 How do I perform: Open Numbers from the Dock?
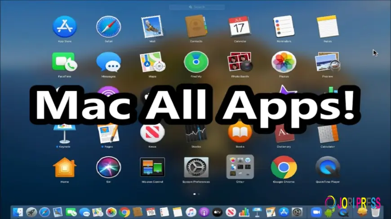pyautogui.click(x=244, y=212)
